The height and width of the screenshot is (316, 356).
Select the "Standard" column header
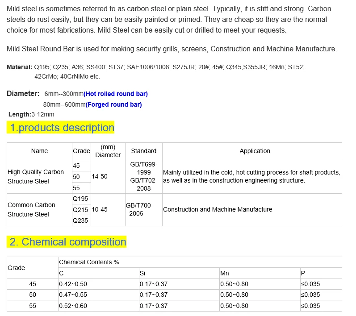click(x=144, y=151)
